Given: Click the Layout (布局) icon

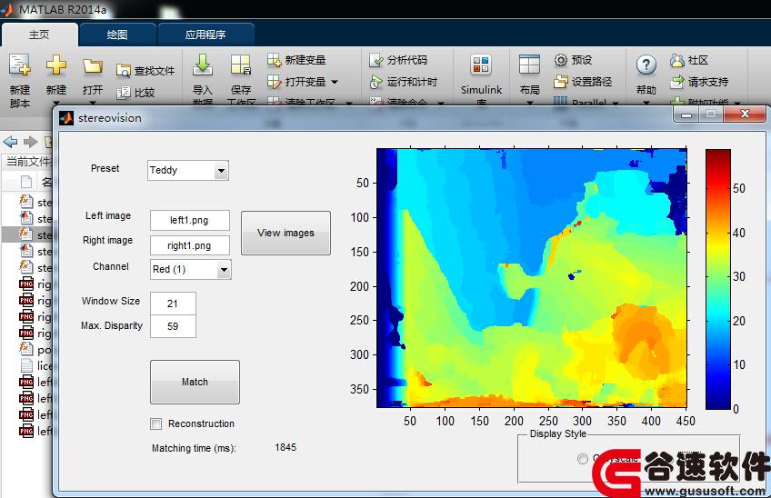Looking at the screenshot, I should [529, 65].
